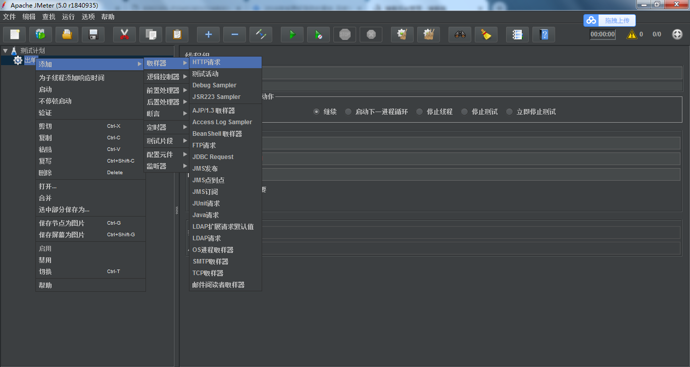The image size is (690, 367).
Task: Click the New test plan toolbar icon
Action: 15,34
